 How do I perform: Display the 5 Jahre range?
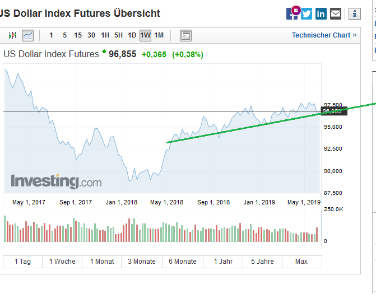point(262,262)
